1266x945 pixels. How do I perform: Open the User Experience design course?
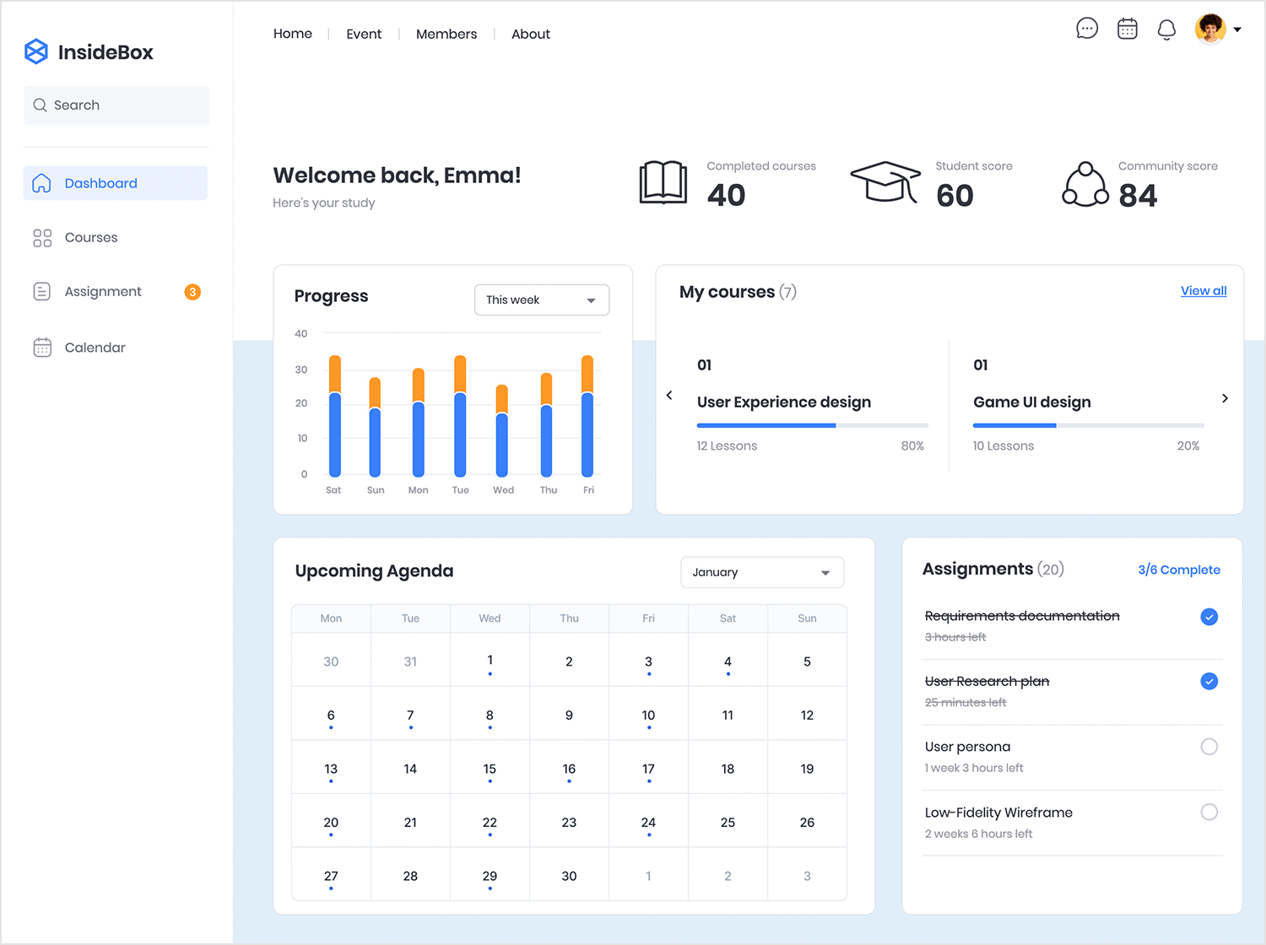pos(784,402)
